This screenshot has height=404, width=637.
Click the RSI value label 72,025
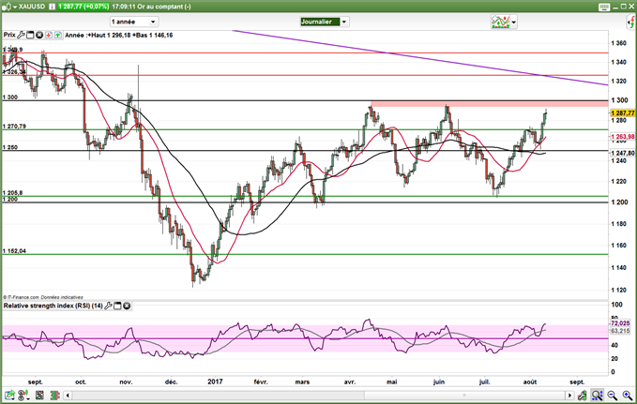coord(620,323)
